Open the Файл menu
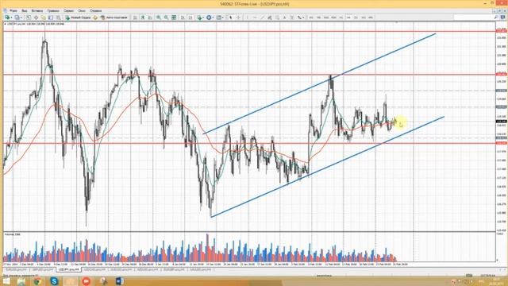 pyautogui.click(x=13, y=10)
